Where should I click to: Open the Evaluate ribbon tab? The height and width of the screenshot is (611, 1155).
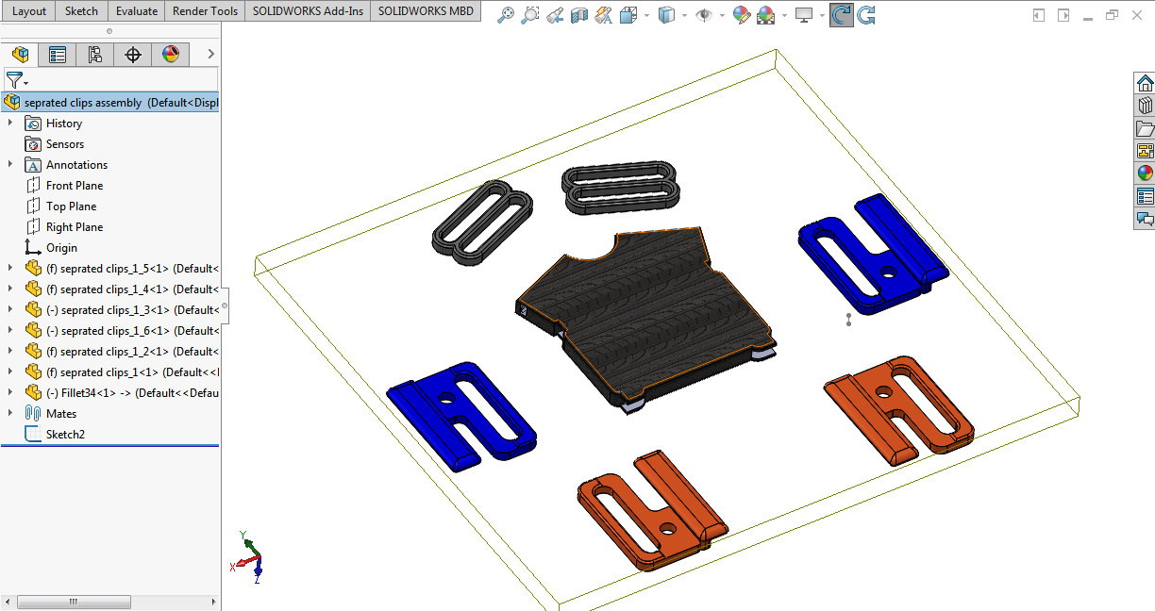click(x=136, y=11)
